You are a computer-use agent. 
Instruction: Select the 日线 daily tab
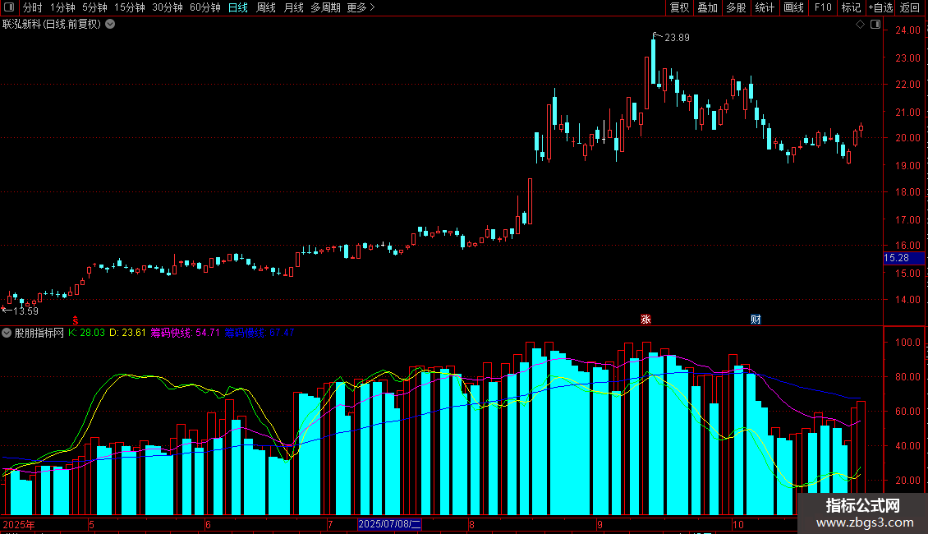tap(238, 7)
